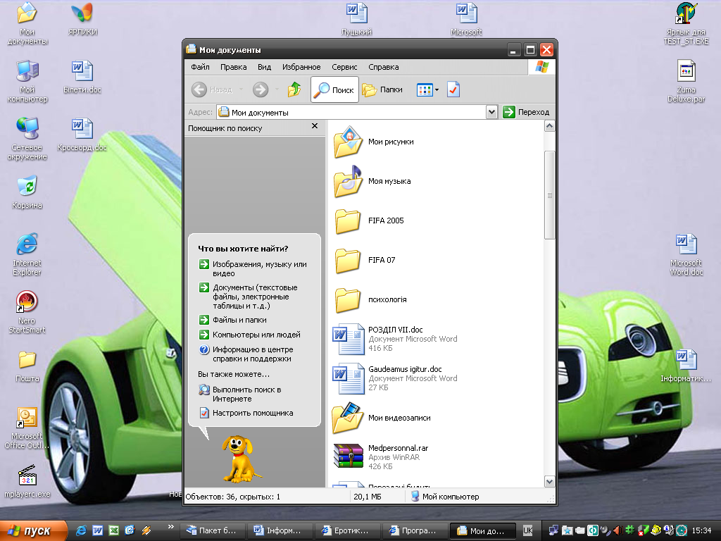Open the Мой компьютер desktop icon

27,80
